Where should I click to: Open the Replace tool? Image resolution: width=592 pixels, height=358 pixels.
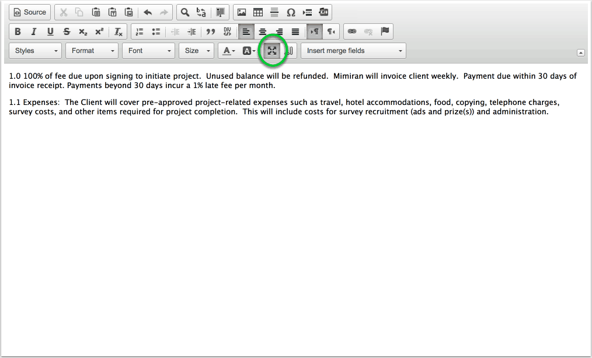(x=201, y=12)
